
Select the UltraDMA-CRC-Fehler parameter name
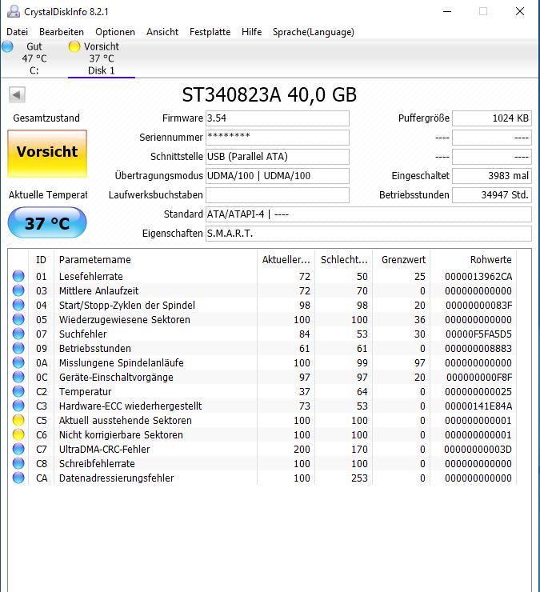point(104,450)
